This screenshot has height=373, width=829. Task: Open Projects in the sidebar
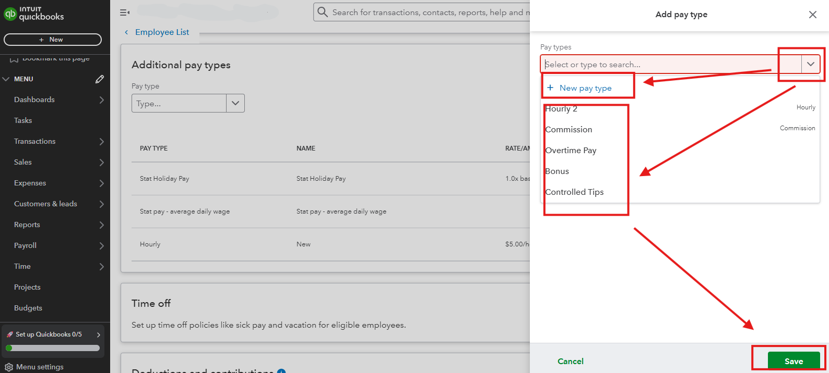click(27, 287)
